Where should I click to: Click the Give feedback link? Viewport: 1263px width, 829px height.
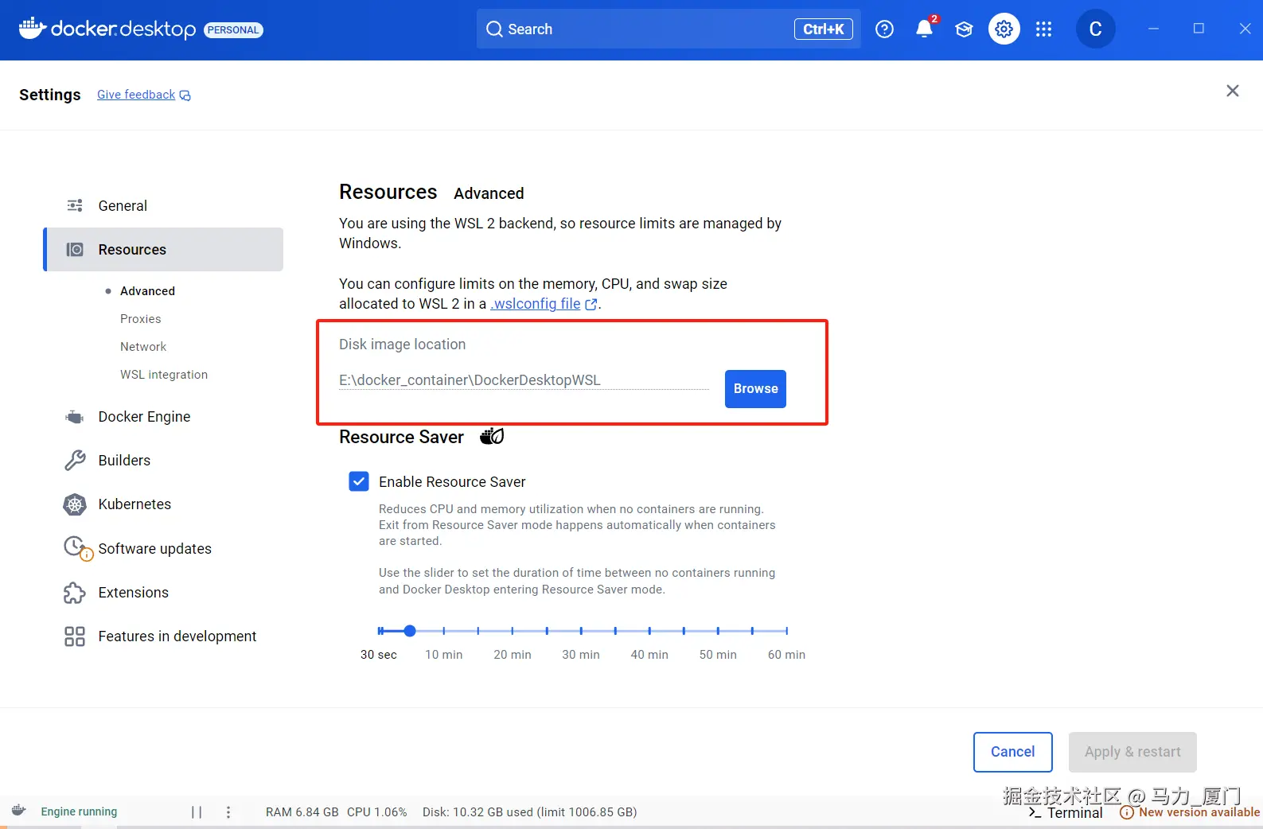pos(136,95)
